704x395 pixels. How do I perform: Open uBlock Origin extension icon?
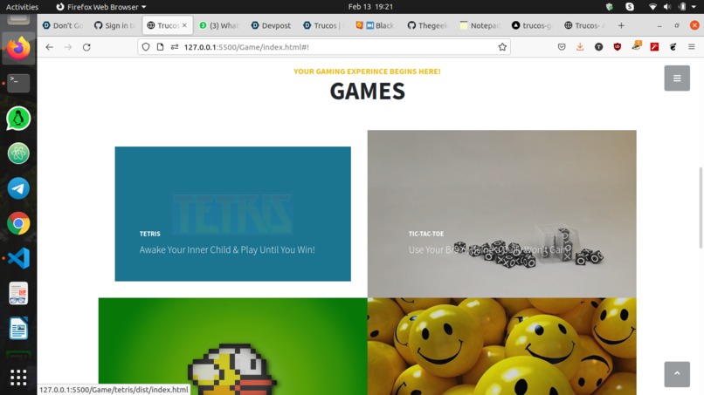[618, 46]
